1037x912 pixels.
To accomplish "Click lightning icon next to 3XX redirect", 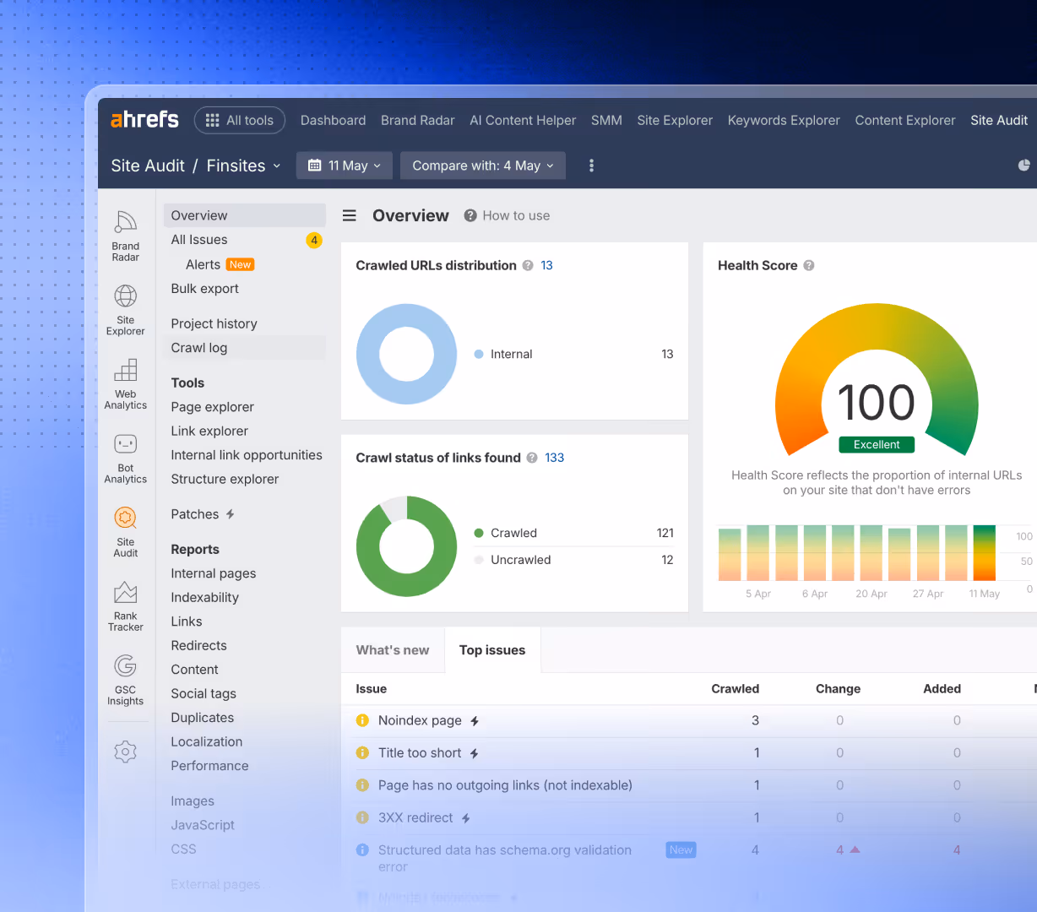I will point(466,818).
